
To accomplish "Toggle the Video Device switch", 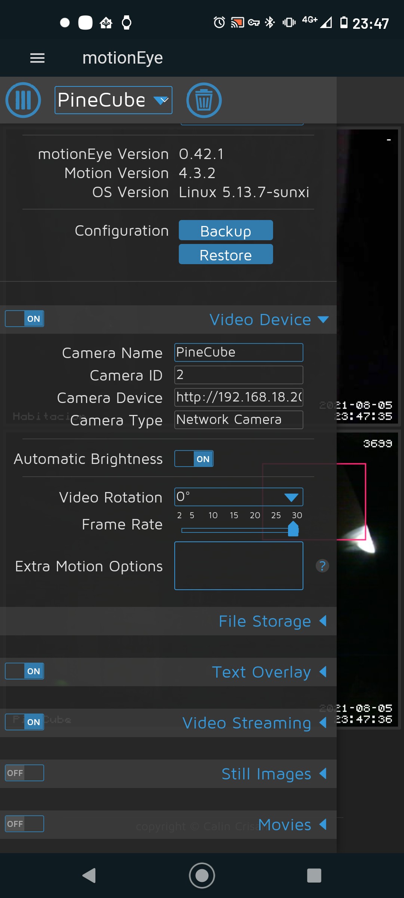I will (25, 319).
